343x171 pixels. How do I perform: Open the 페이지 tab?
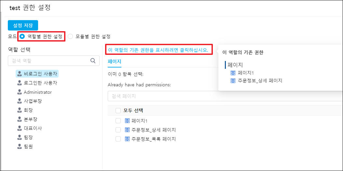114,61
